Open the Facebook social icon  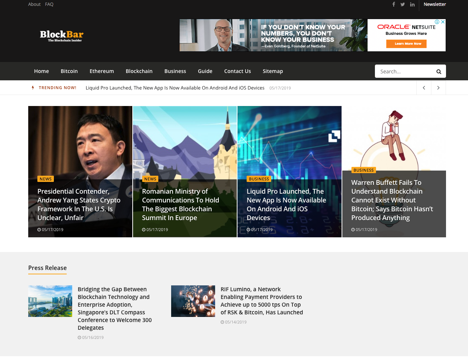tap(394, 4)
